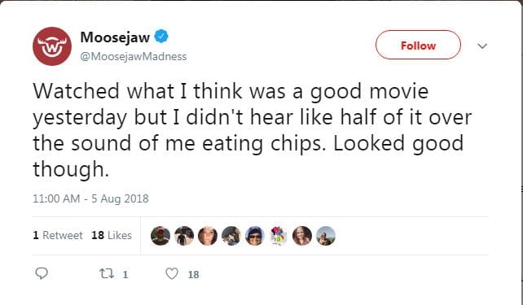This screenshot has height=305, width=523.
Task: Open the 11:00 AM - 5 Aug 2018 timestamp
Action: [x=90, y=198]
